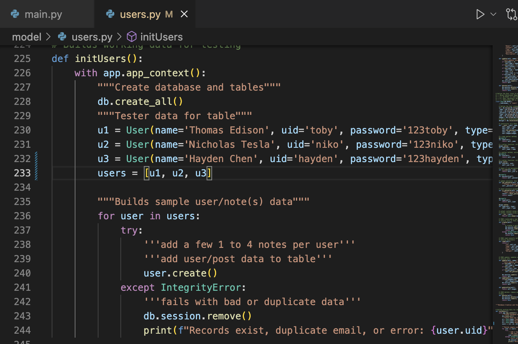Select line number 225 in gutter

pyautogui.click(x=22, y=59)
